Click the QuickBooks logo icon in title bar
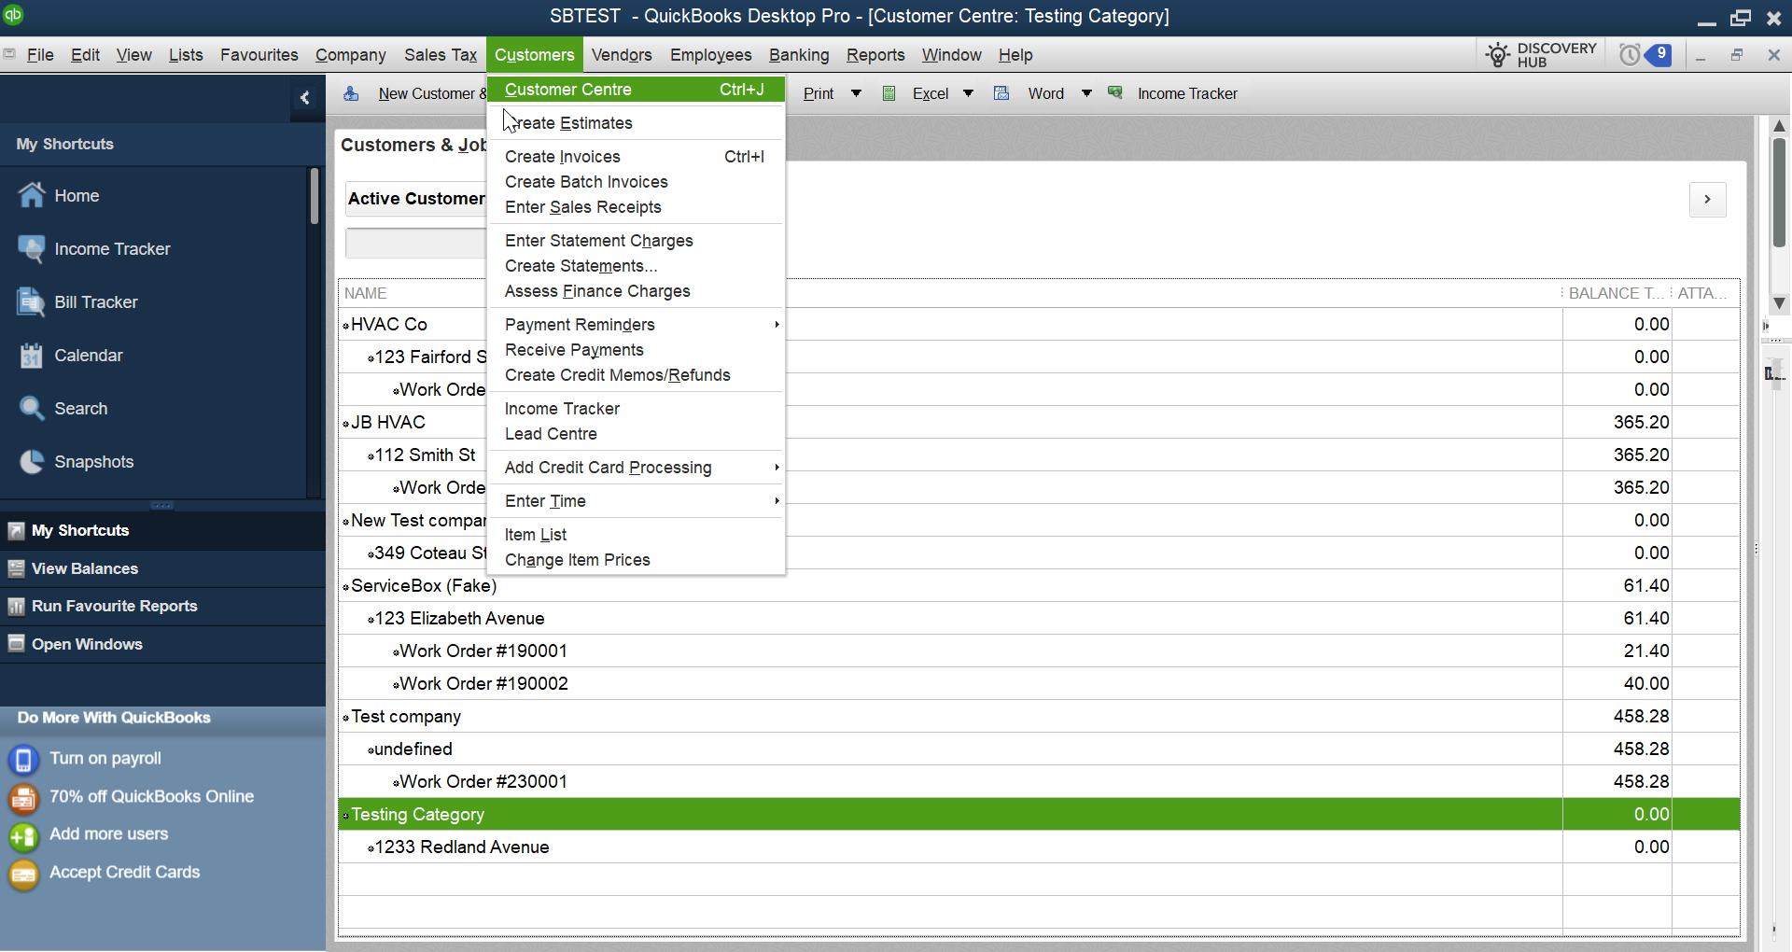 [x=13, y=14]
